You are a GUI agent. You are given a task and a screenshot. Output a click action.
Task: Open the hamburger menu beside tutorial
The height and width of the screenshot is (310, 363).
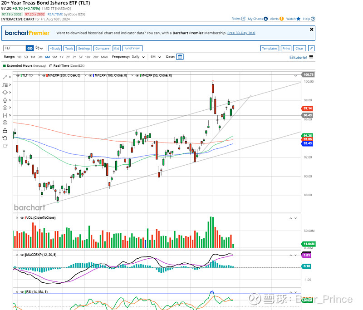pyautogui.click(x=311, y=57)
